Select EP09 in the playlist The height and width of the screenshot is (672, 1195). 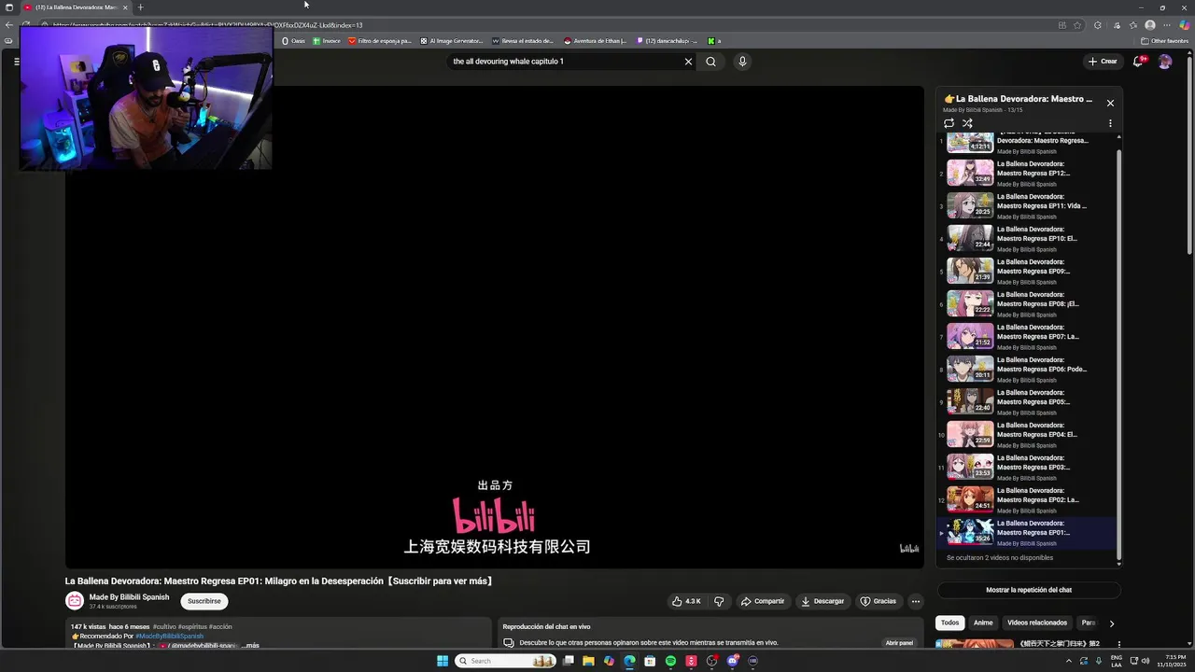1027,271
